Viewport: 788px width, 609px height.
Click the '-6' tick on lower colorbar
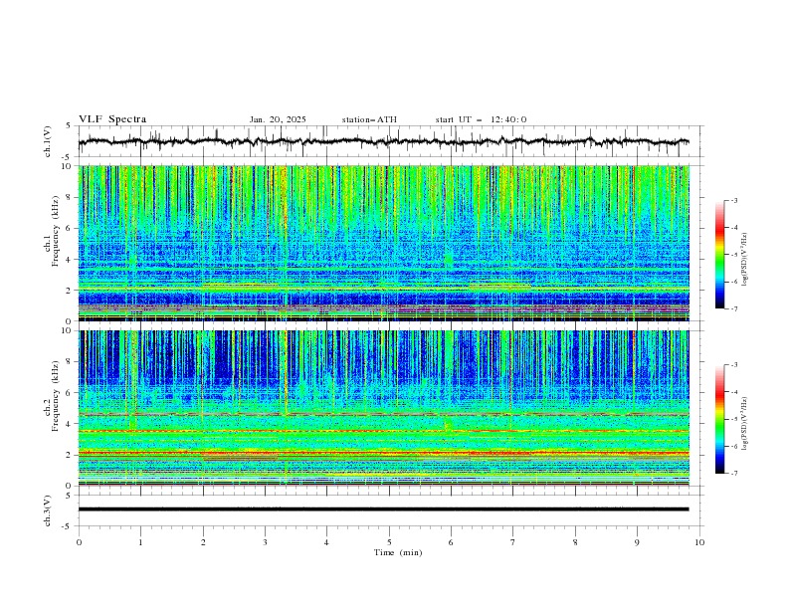click(x=734, y=446)
